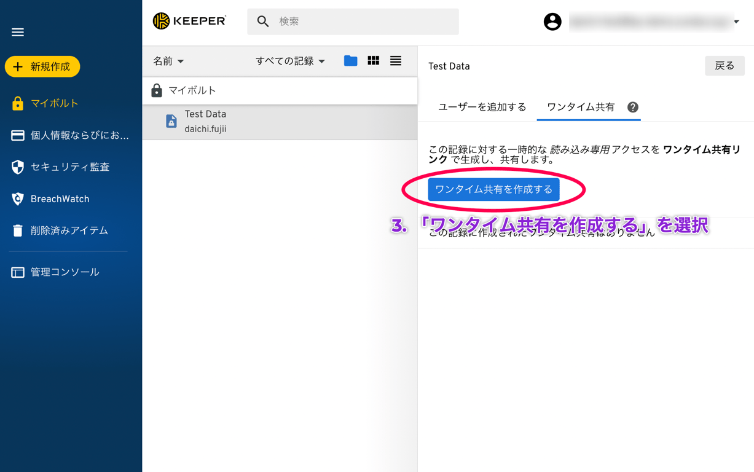Open the Keeper logo home screen
The height and width of the screenshot is (472, 754).
tap(189, 20)
